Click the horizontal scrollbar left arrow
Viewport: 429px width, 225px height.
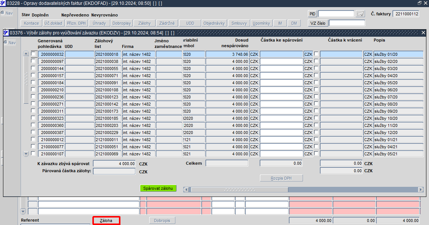[x=186, y=189]
